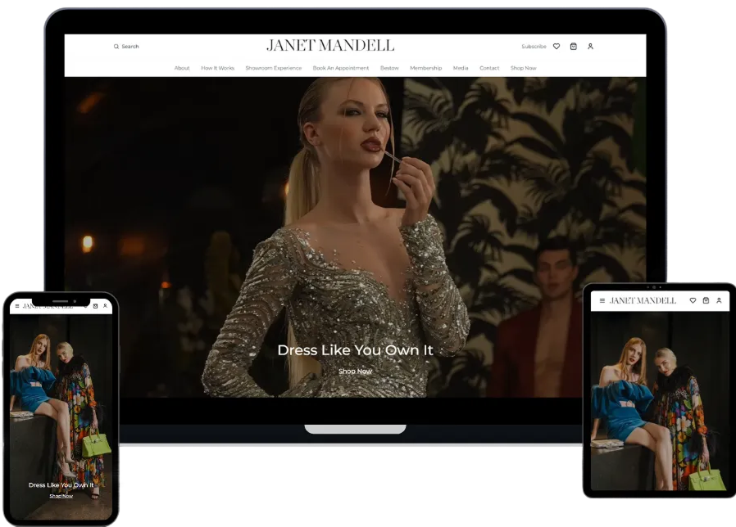Open the hamburger menu on the tablet
The image size is (736, 527).
pos(602,301)
